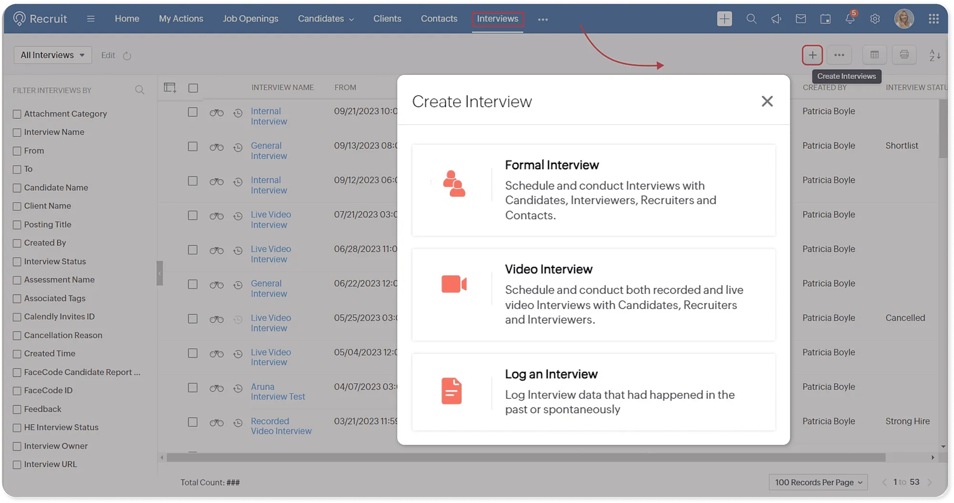Open the notifications bell icon
This screenshot has width=954, height=503.
coord(850,19)
